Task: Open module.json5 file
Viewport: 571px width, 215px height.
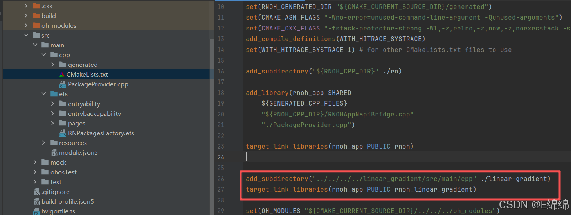Action: pyautogui.click(x=78, y=152)
